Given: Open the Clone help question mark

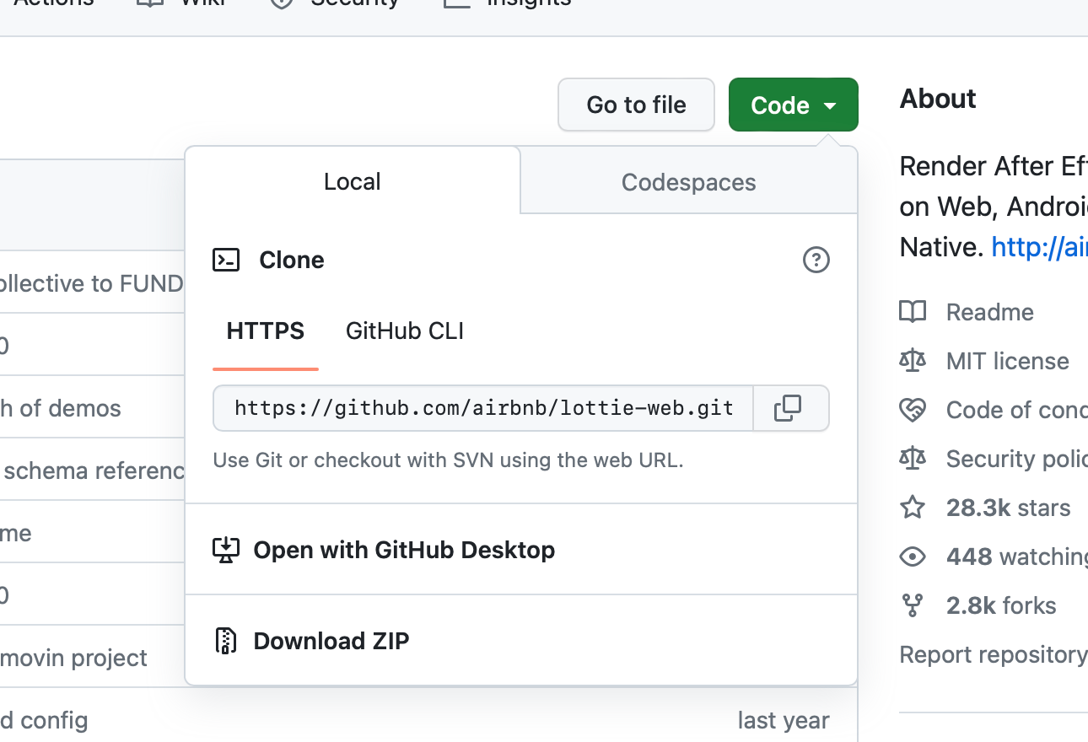Looking at the screenshot, I should 816,261.
